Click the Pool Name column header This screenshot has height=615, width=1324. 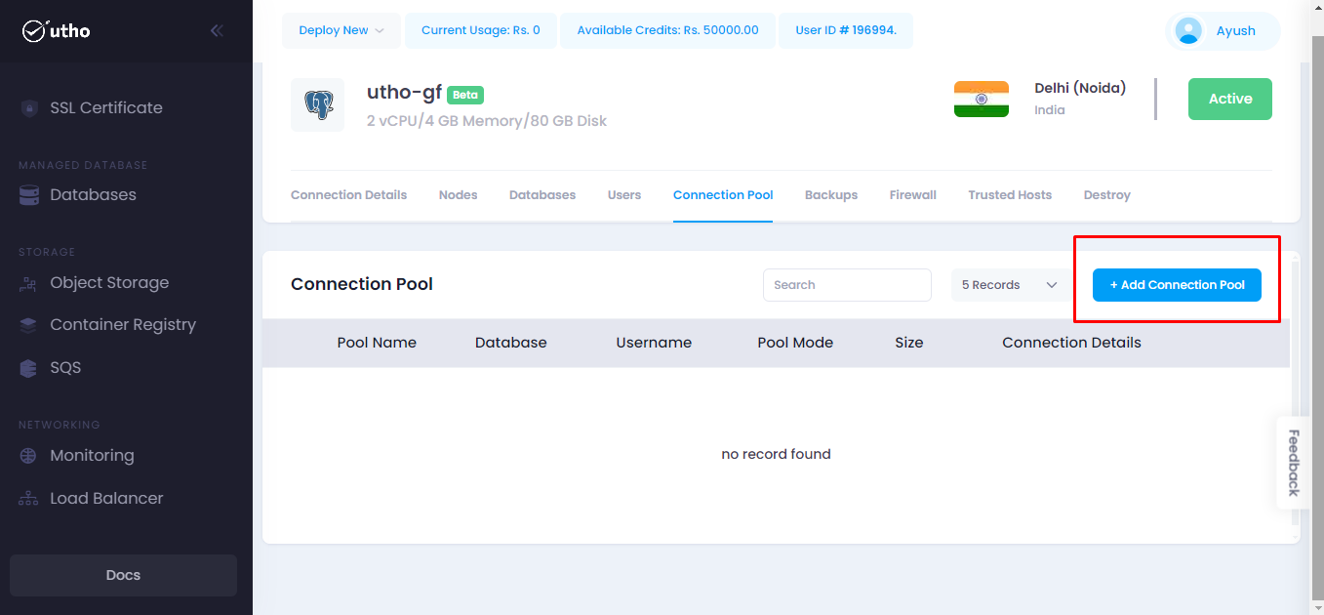click(377, 343)
